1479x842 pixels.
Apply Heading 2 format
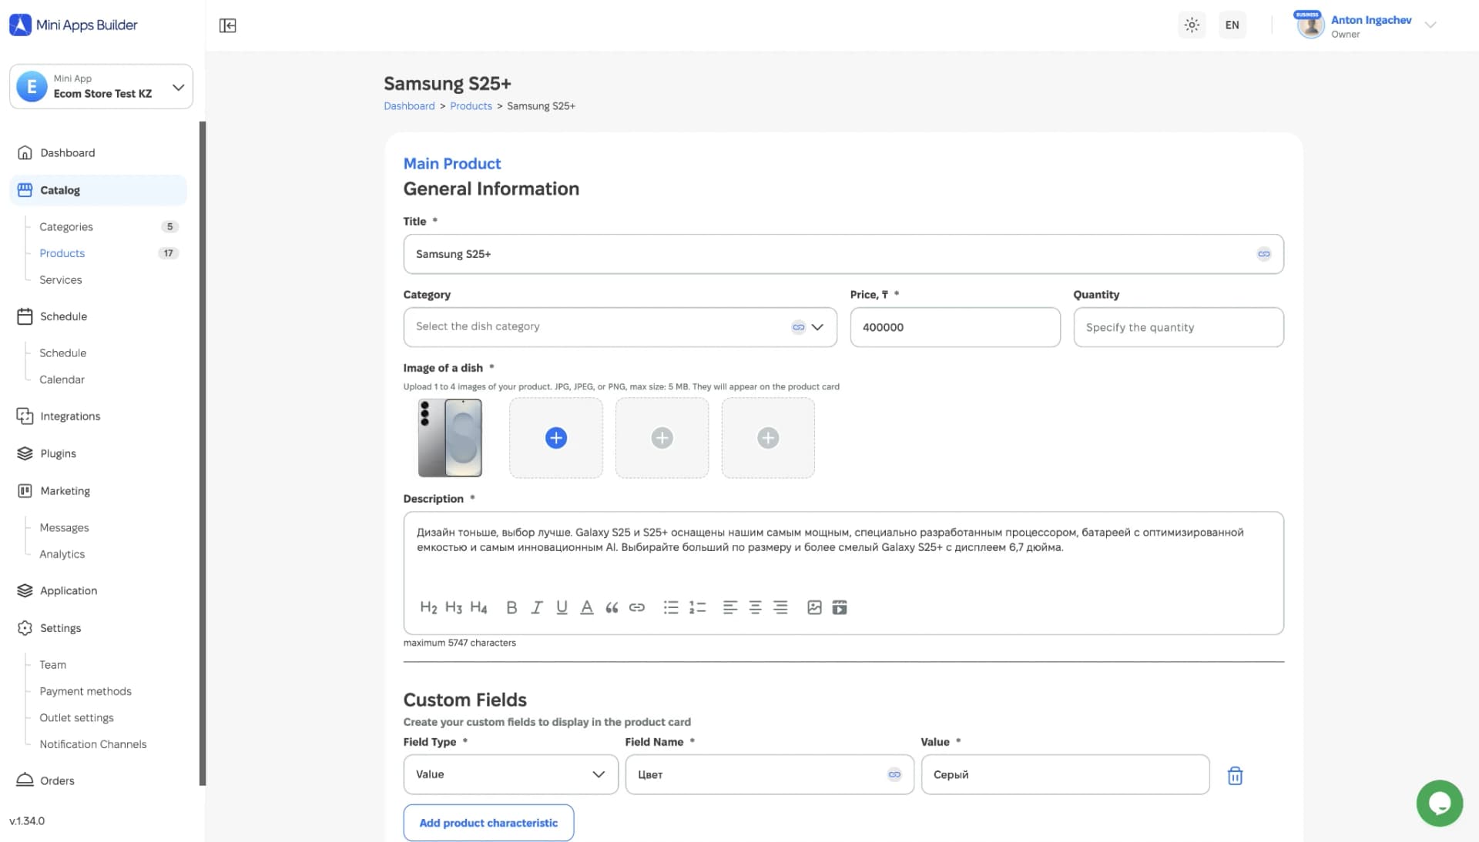pyautogui.click(x=428, y=607)
